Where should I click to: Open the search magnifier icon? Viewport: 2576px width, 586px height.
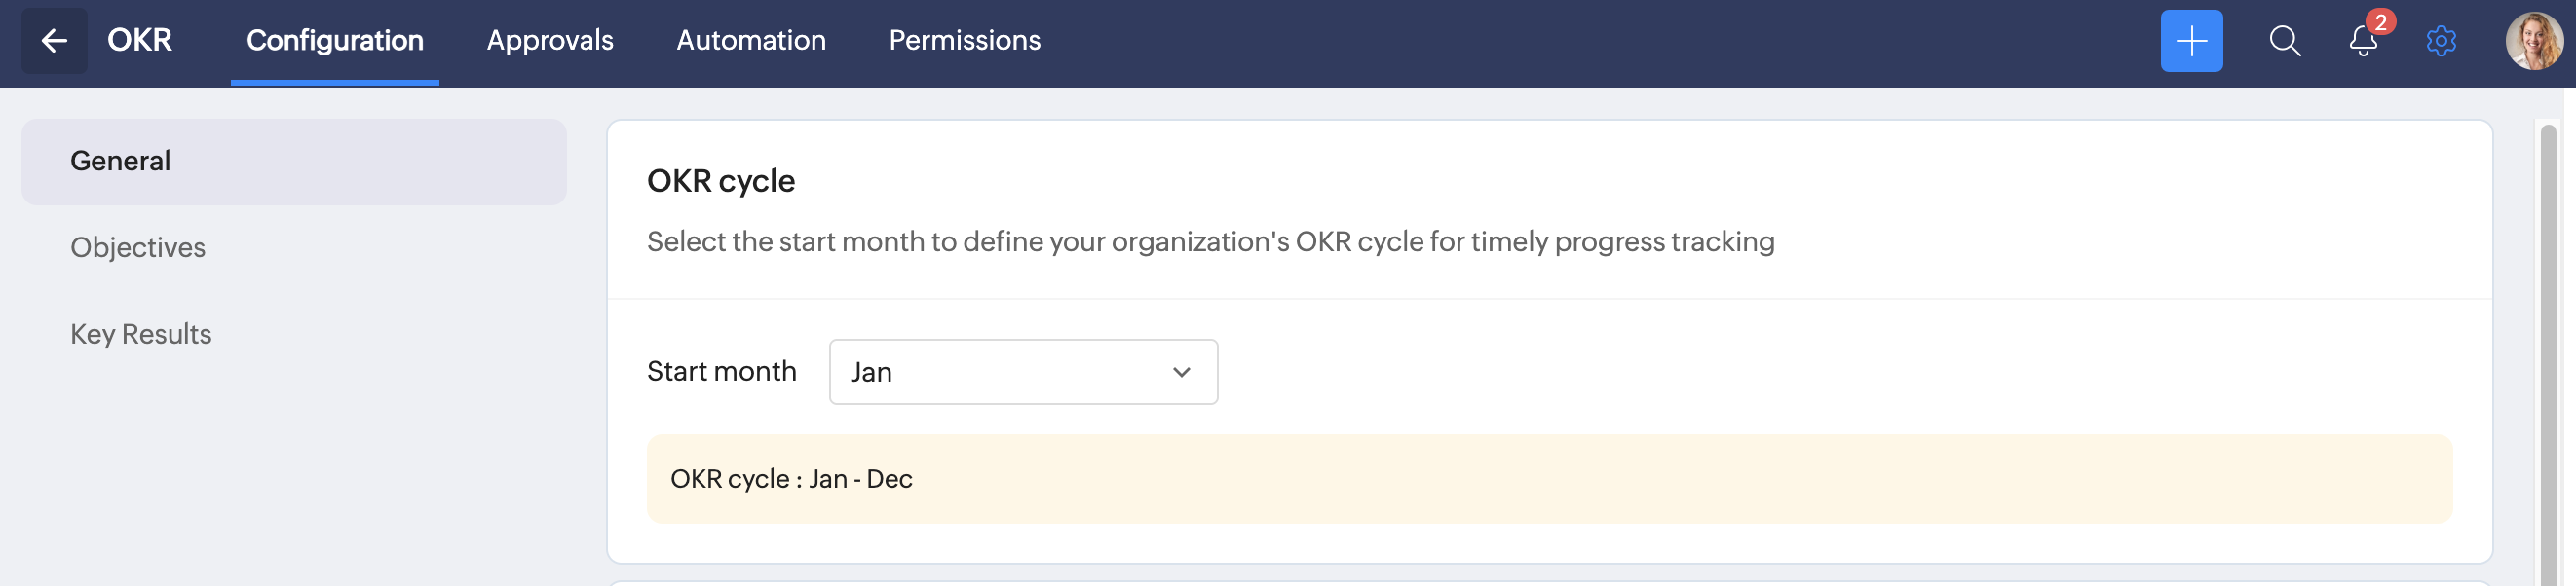pyautogui.click(x=2284, y=41)
